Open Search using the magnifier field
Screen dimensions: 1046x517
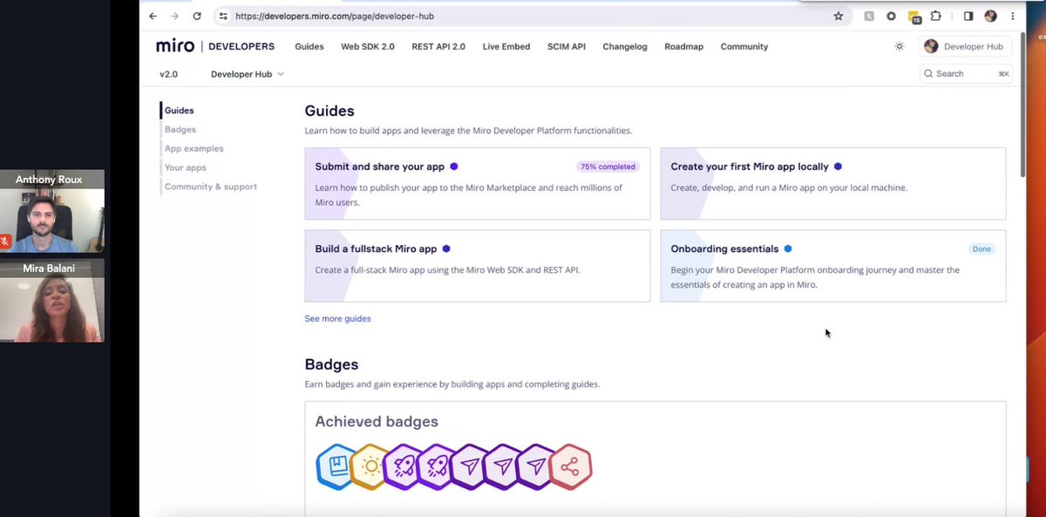pyautogui.click(x=965, y=73)
